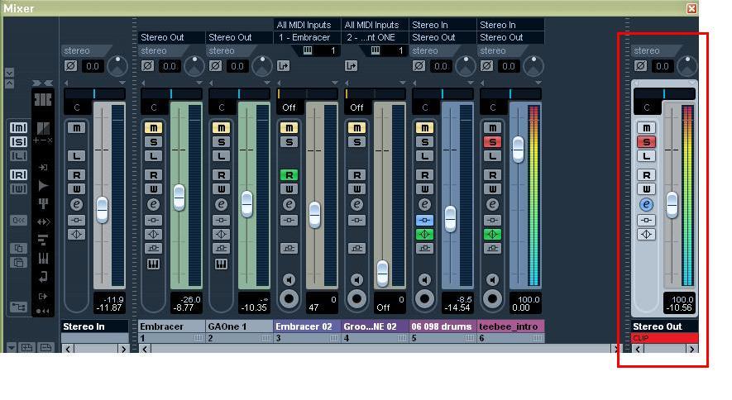Disable solo on the Stereo Out channel

click(x=646, y=141)
